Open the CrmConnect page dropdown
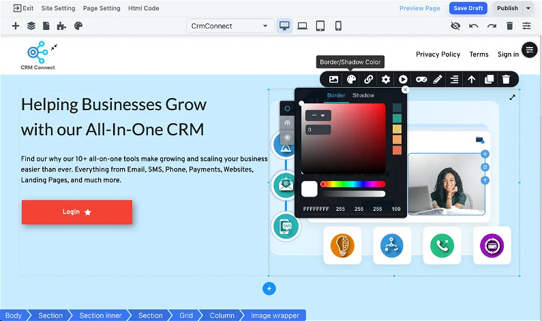The width and height of the screenshot is (542, 321). point(229,26)
